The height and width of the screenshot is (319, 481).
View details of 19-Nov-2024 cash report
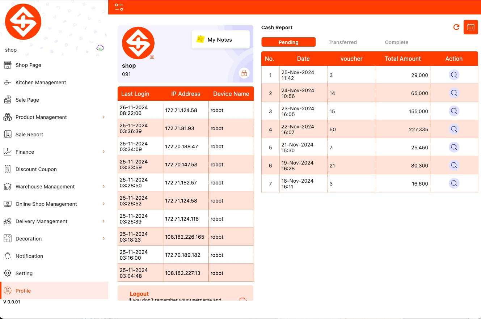coord(454,165)
